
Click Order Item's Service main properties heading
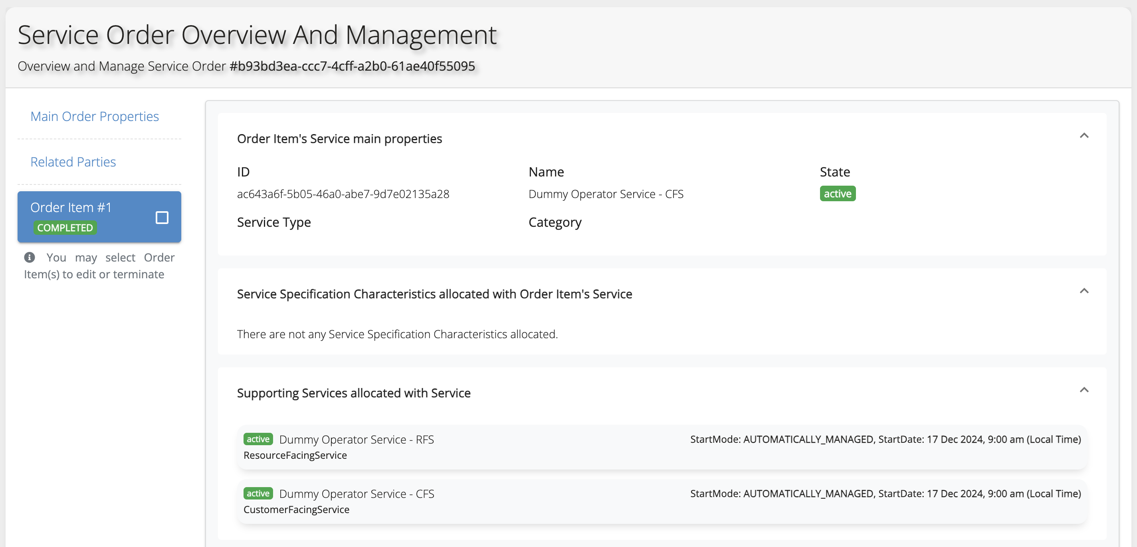tap(339, 139)
